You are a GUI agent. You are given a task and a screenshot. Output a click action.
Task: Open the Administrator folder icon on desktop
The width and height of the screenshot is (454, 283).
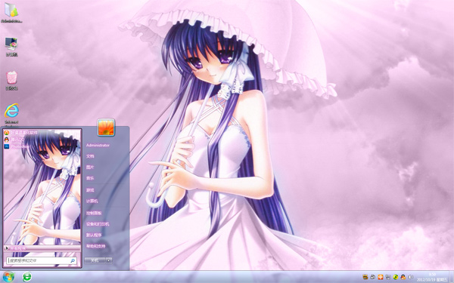click(11, 13)
